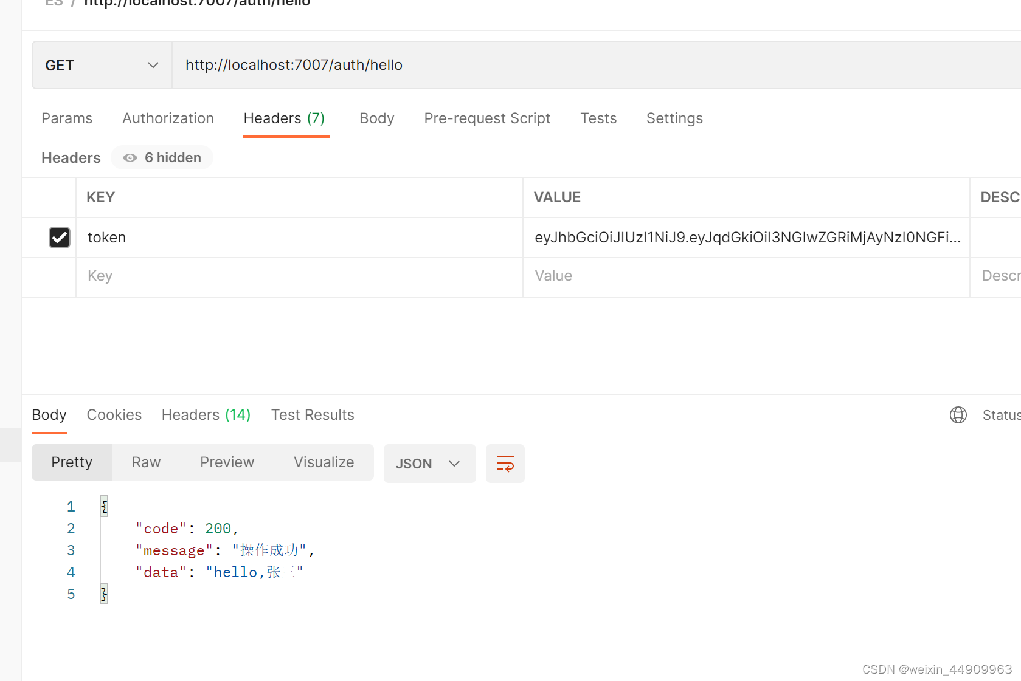Viewport: 1021px width, 681px height.
Task: Select the request Headers (7) tab
Action: pyautogui.click(x=285, y=118)
